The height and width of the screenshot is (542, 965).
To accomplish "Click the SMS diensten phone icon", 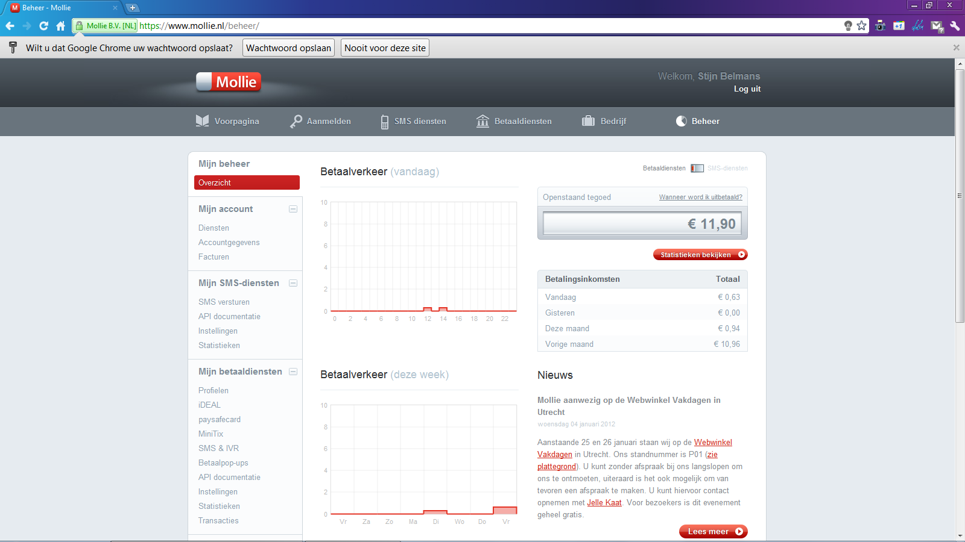I will [x=385, y=122].
